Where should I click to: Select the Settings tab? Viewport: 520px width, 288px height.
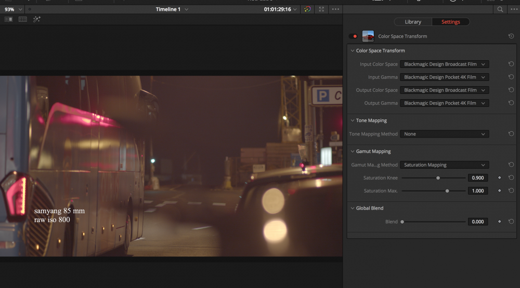[x=450, y=22]
